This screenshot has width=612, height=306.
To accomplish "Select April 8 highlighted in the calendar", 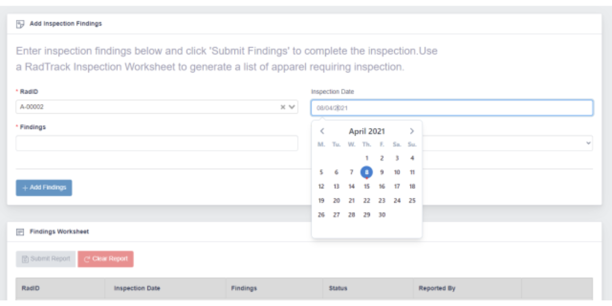I will (367, 172).
